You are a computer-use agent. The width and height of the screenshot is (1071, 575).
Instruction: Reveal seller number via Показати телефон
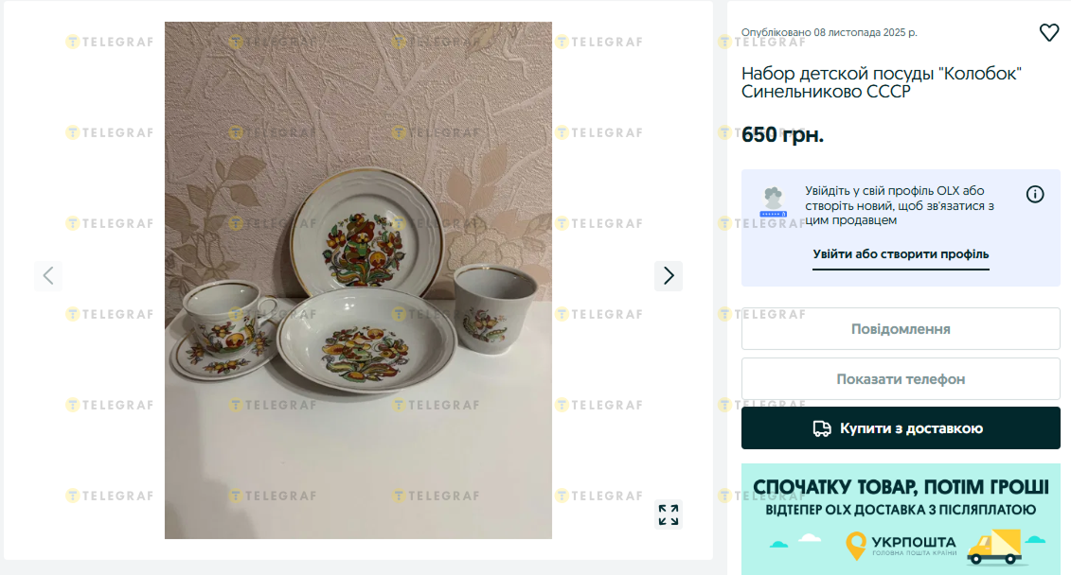point(901,379)
